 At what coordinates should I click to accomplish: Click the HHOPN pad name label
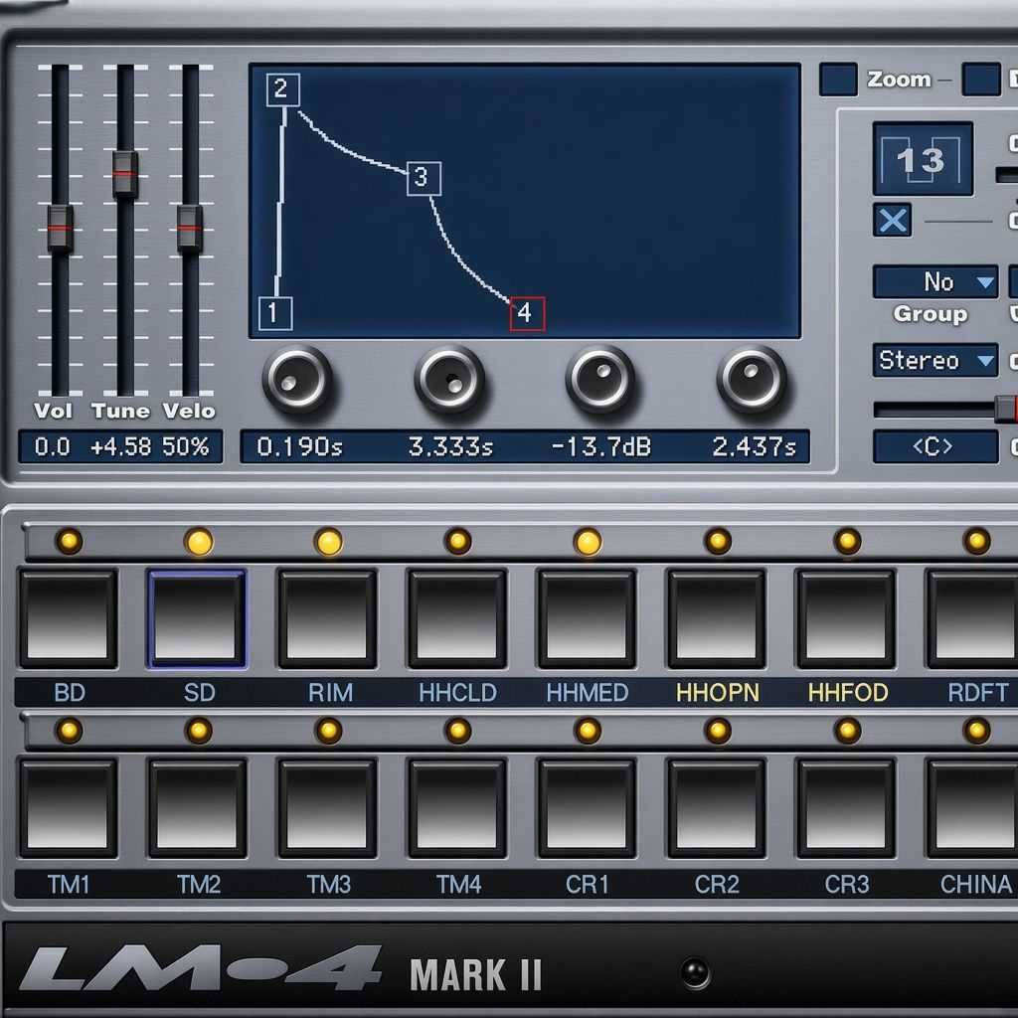point(718,693)
